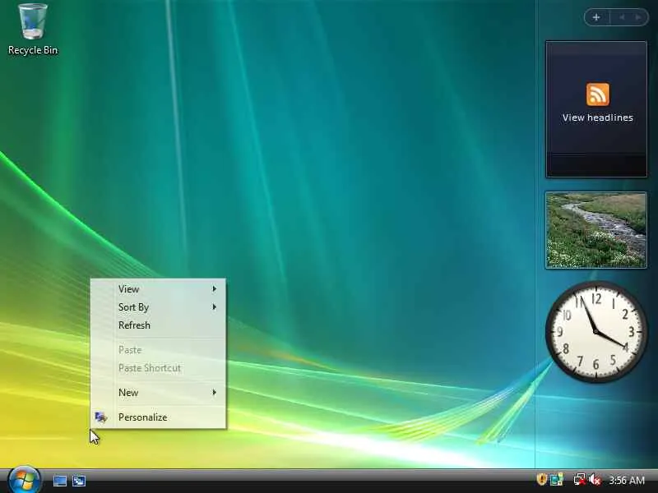Open the network connection tray icon
The width and height of the screenshot is (658, 493).
[x=580, y=480]
